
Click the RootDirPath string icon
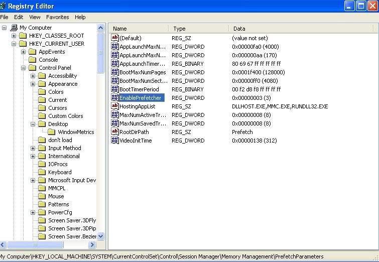[115, 132]
